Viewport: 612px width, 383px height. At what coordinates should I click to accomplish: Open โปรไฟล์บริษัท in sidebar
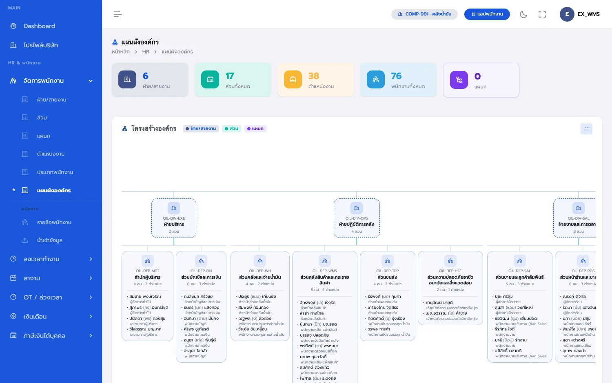pyautogui.click(x=51, y=45)
